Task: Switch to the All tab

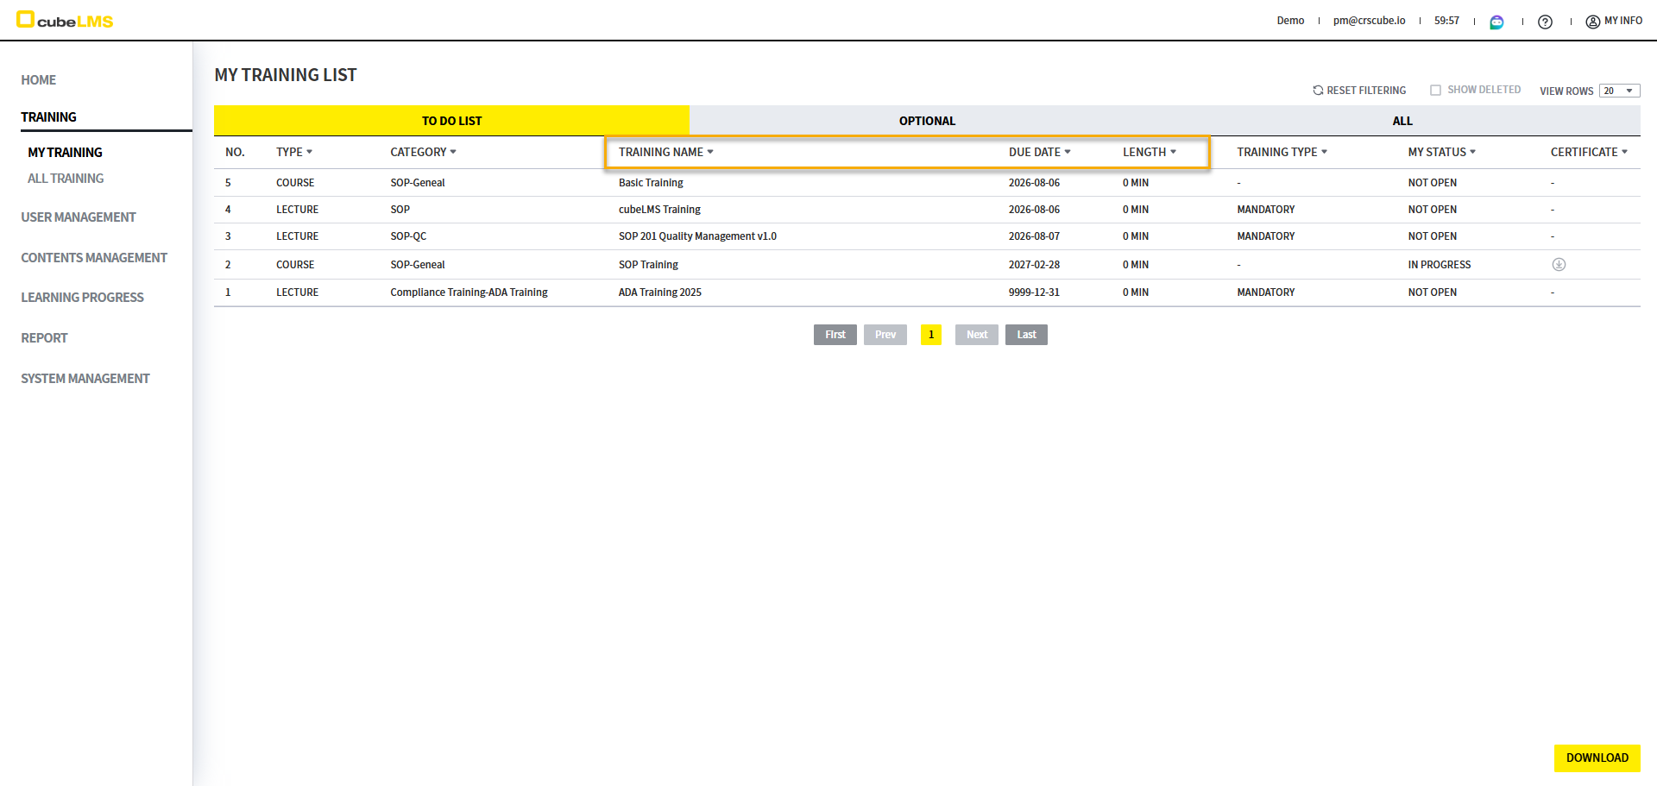Action: [x=1402, y=121]
